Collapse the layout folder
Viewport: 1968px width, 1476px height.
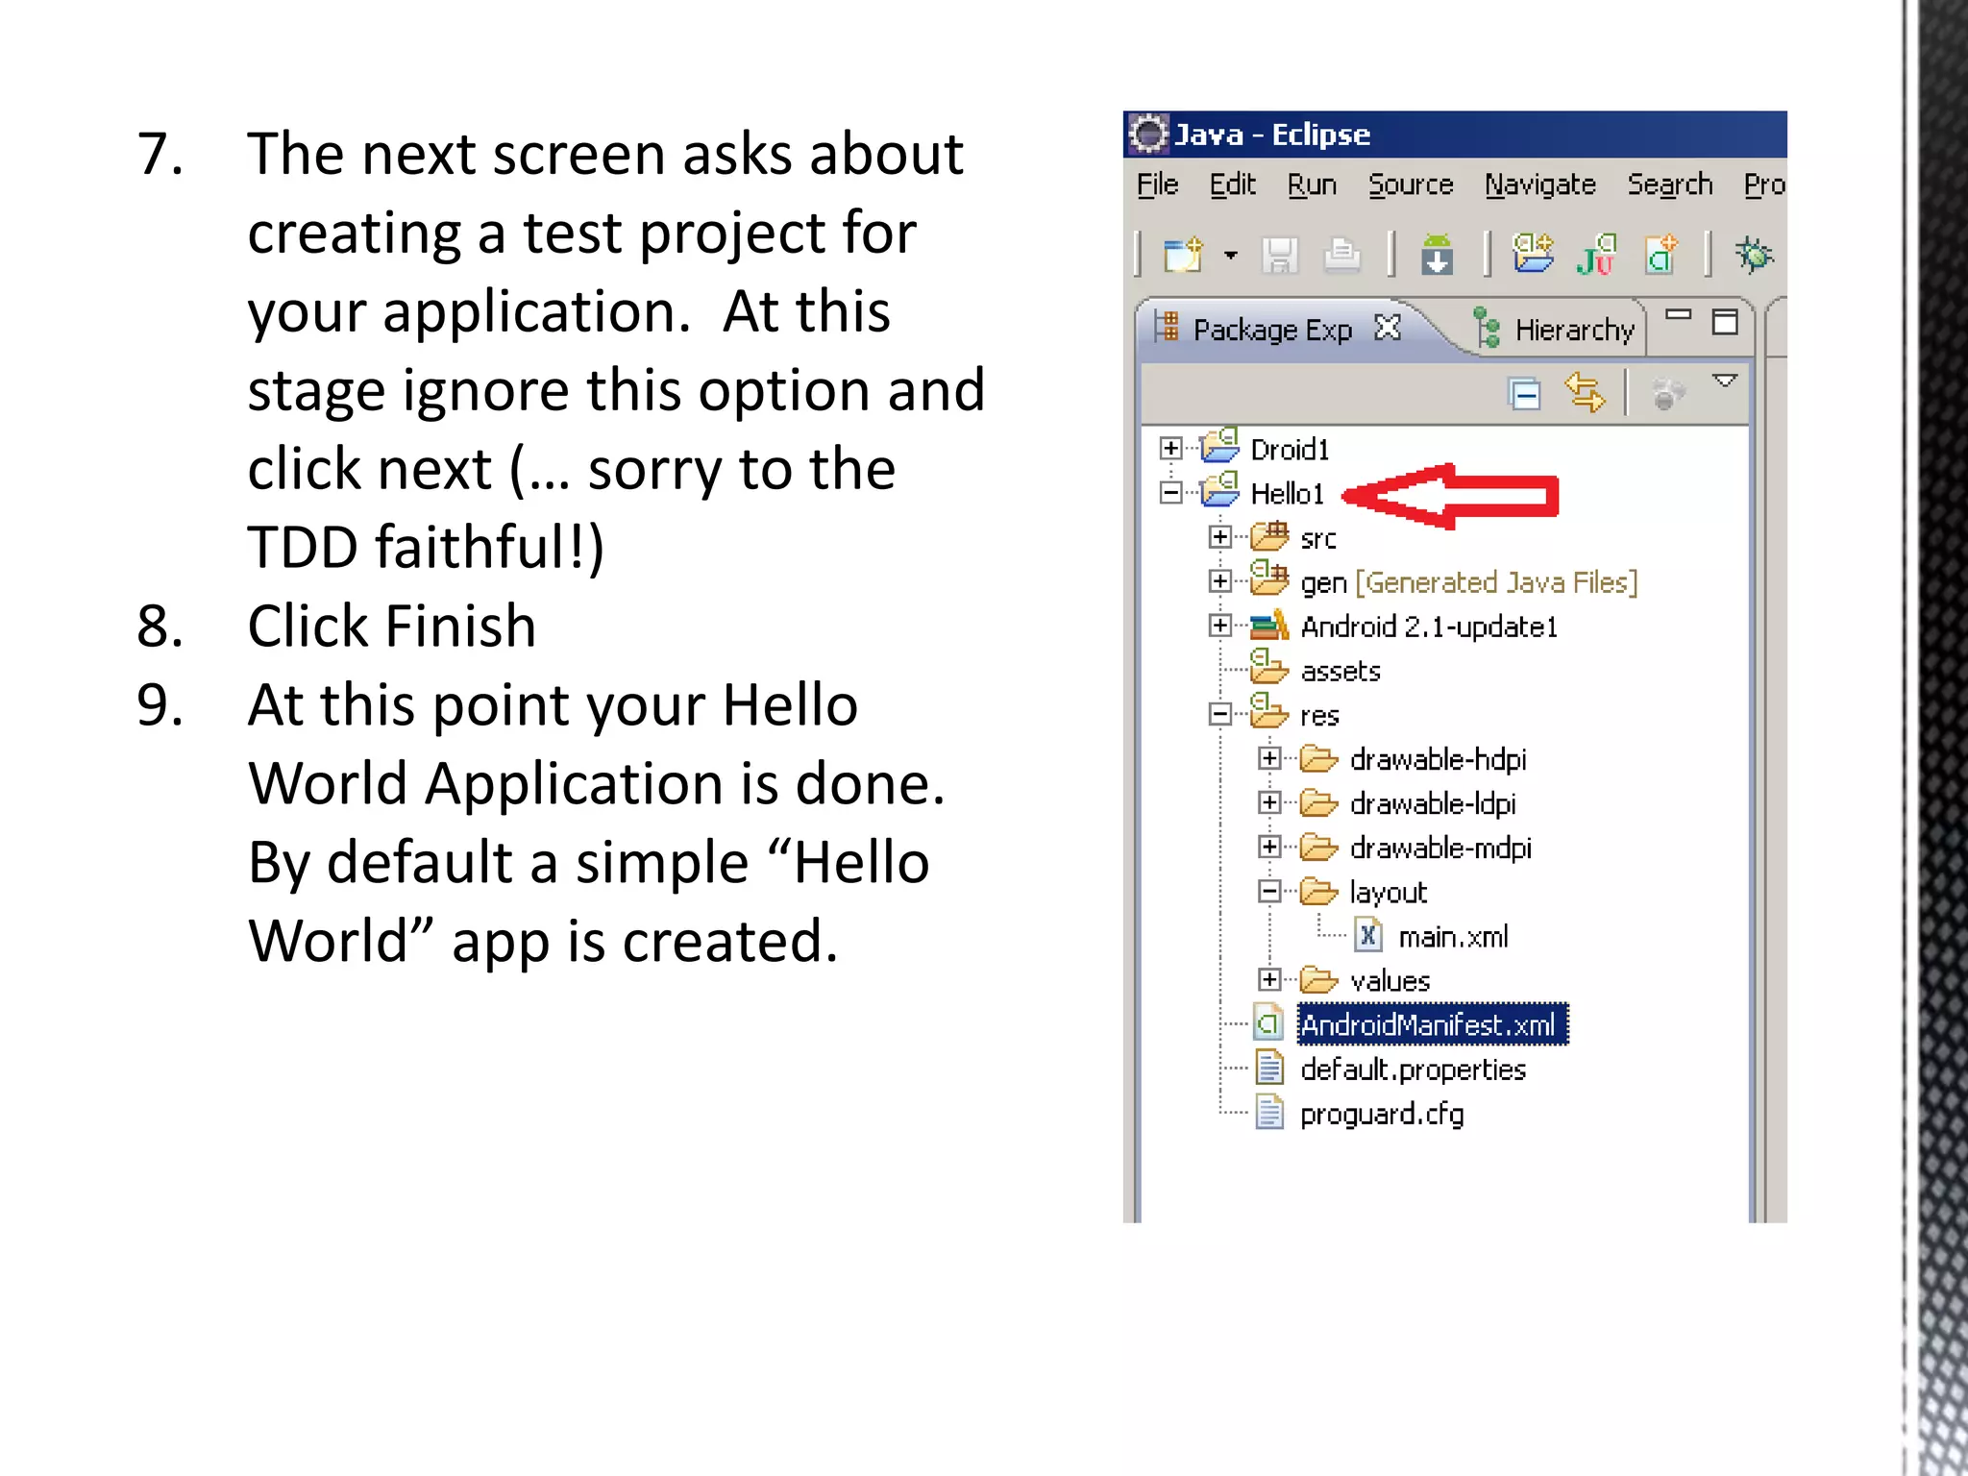click(x=1269, y=892)
